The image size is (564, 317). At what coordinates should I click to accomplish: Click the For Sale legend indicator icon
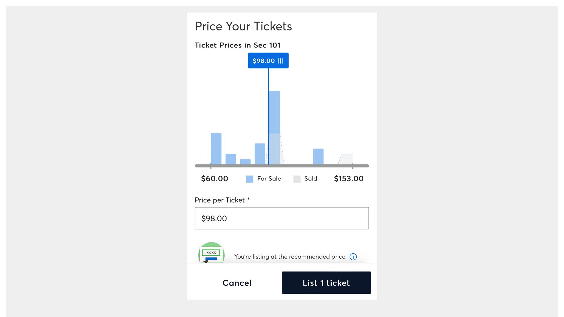250,178
